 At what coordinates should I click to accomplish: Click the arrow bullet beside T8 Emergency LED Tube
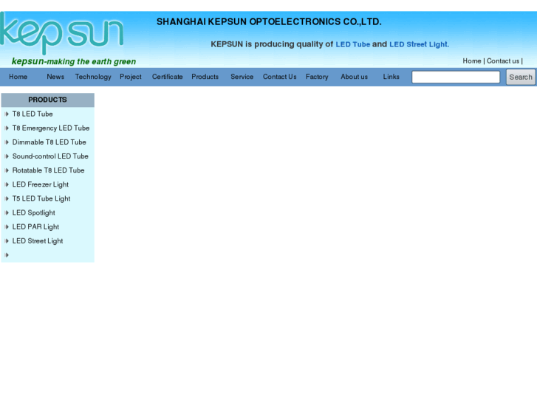pos(7,128)
